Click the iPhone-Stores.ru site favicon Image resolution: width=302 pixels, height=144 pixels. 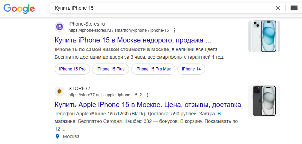click(60, 27)
